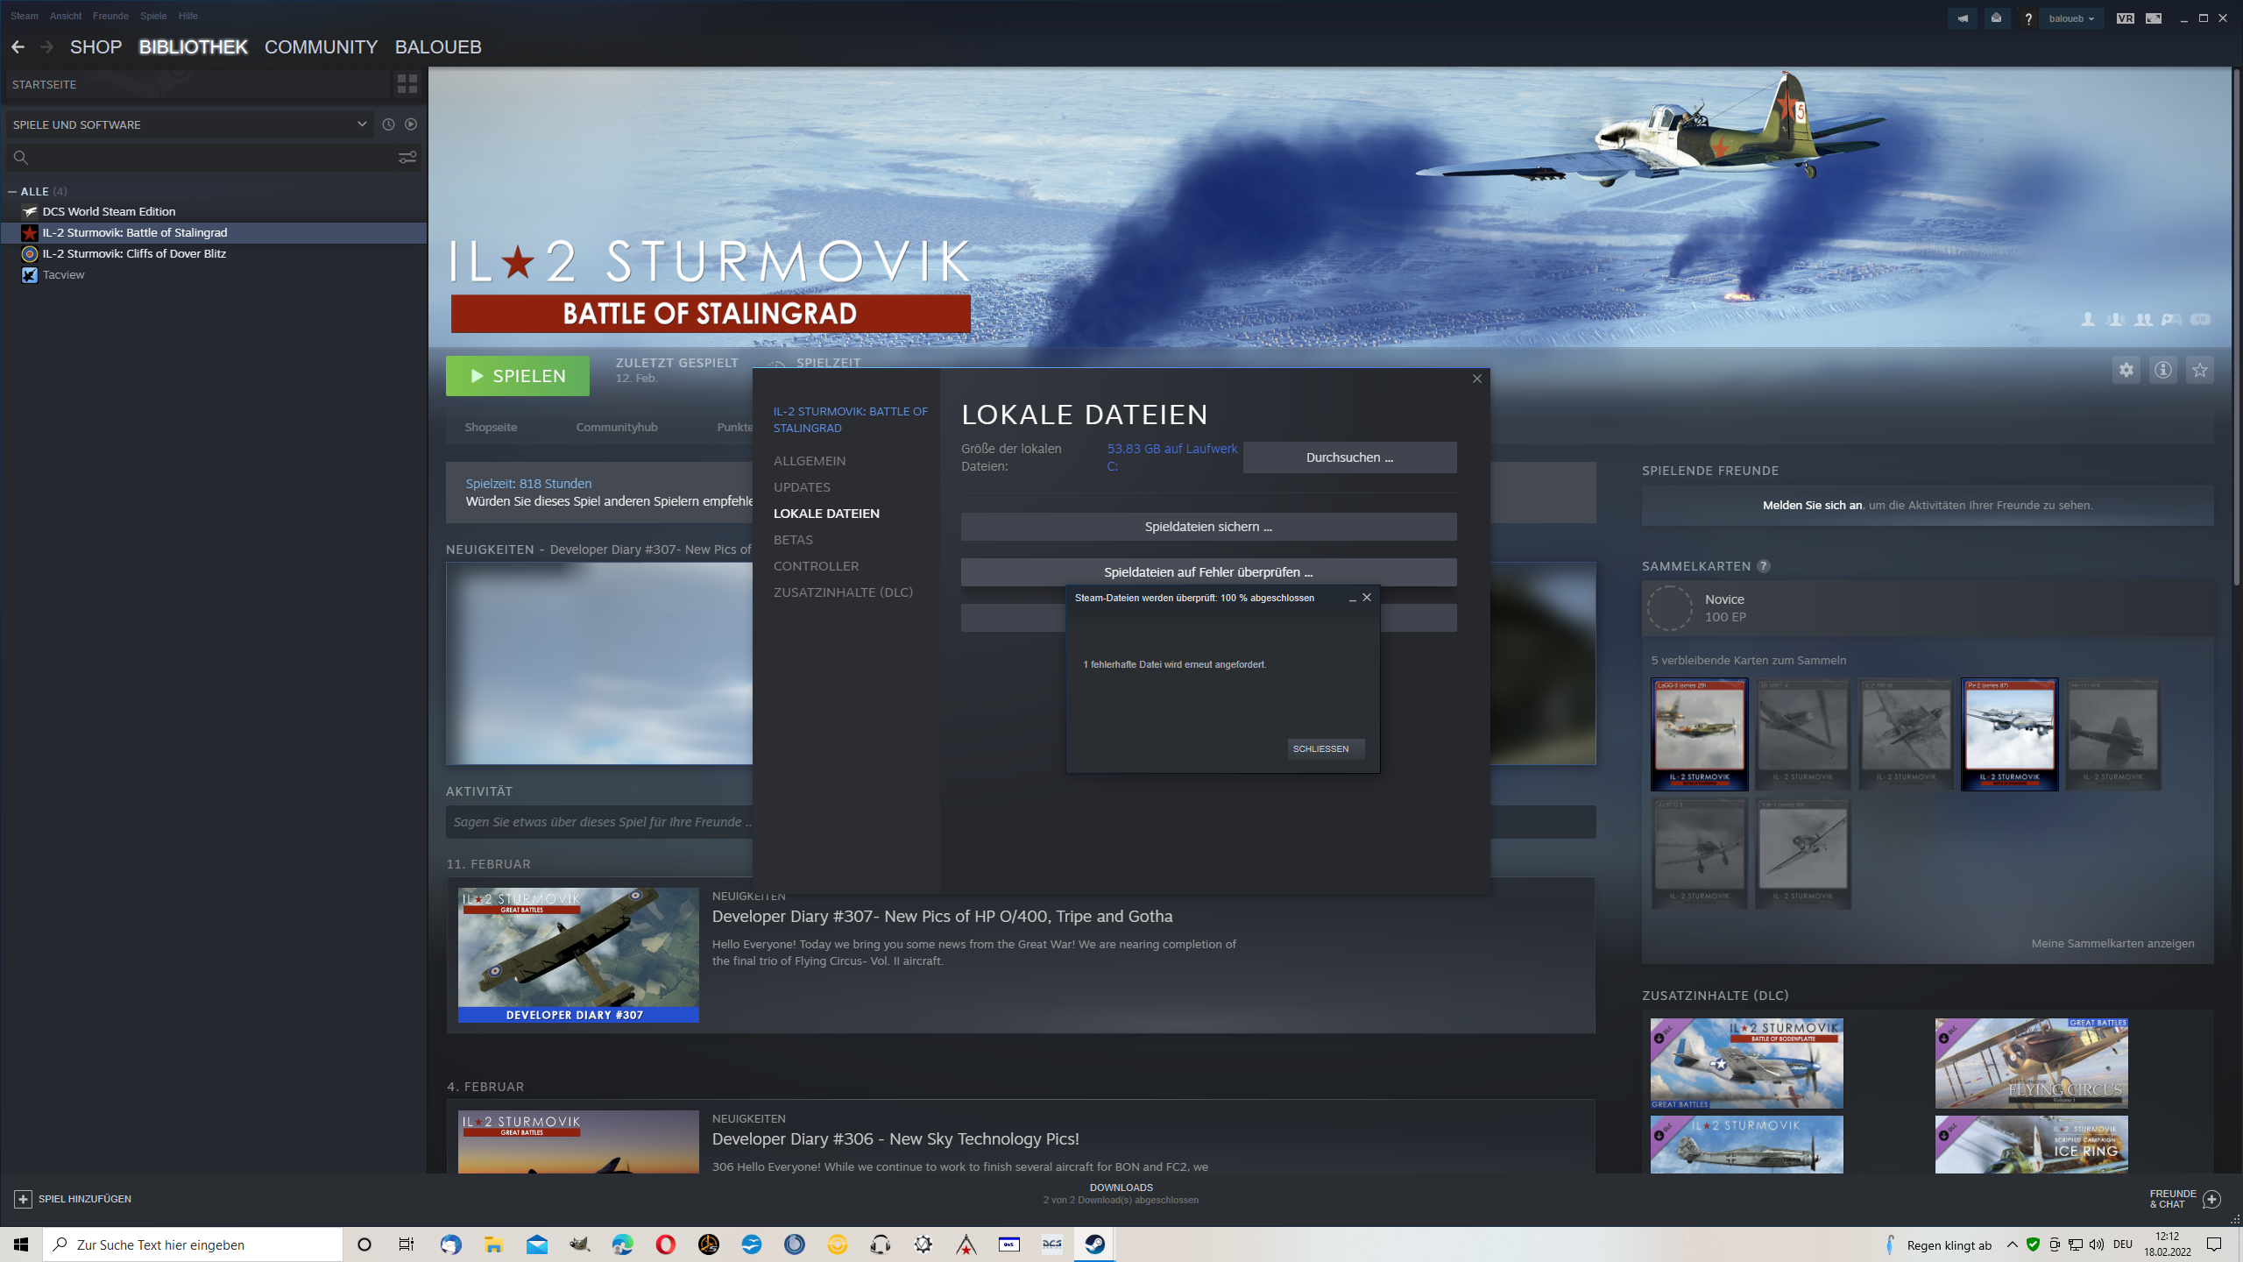Screen dimensions: 2243x1262
Task: Click the green SPIELEN button
Action: click(x=518, y=376)
